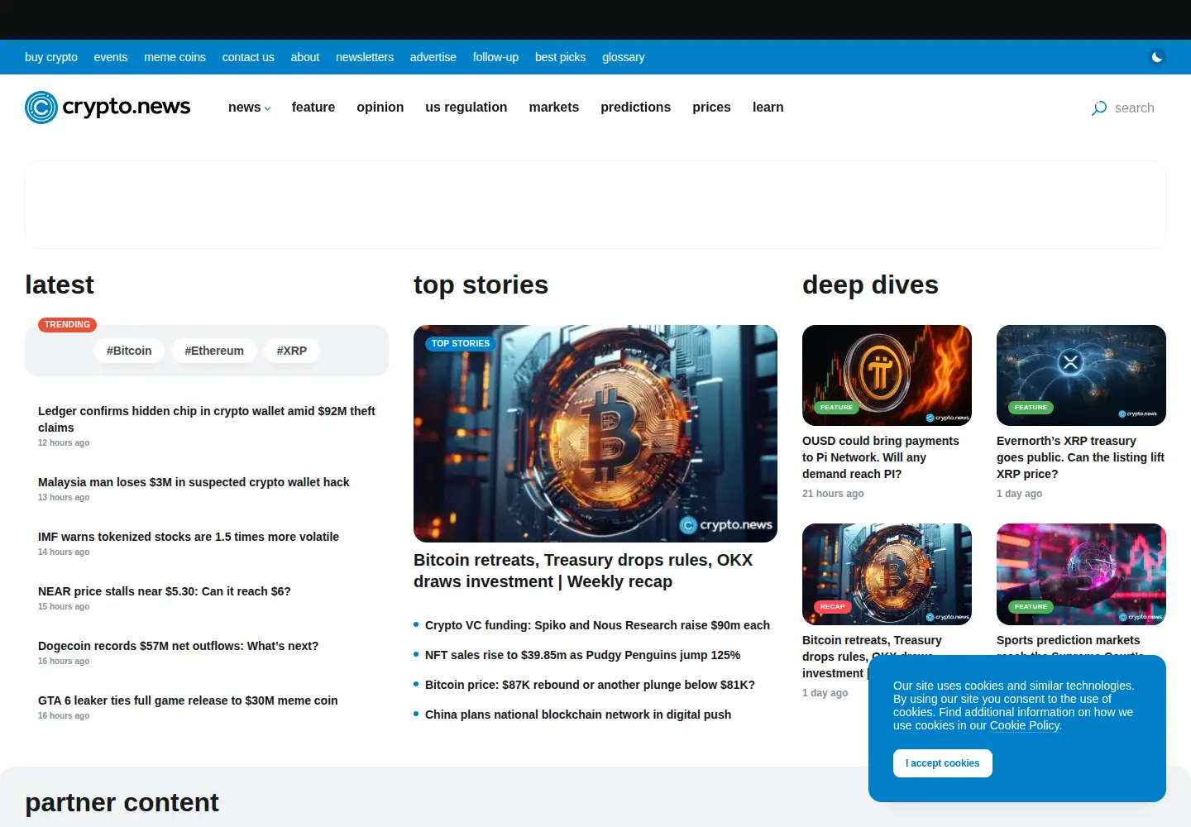The height and width of the screenshot is (827, 1191).
Task: Open NEAR price stalls headline
Action: (165, 591)
